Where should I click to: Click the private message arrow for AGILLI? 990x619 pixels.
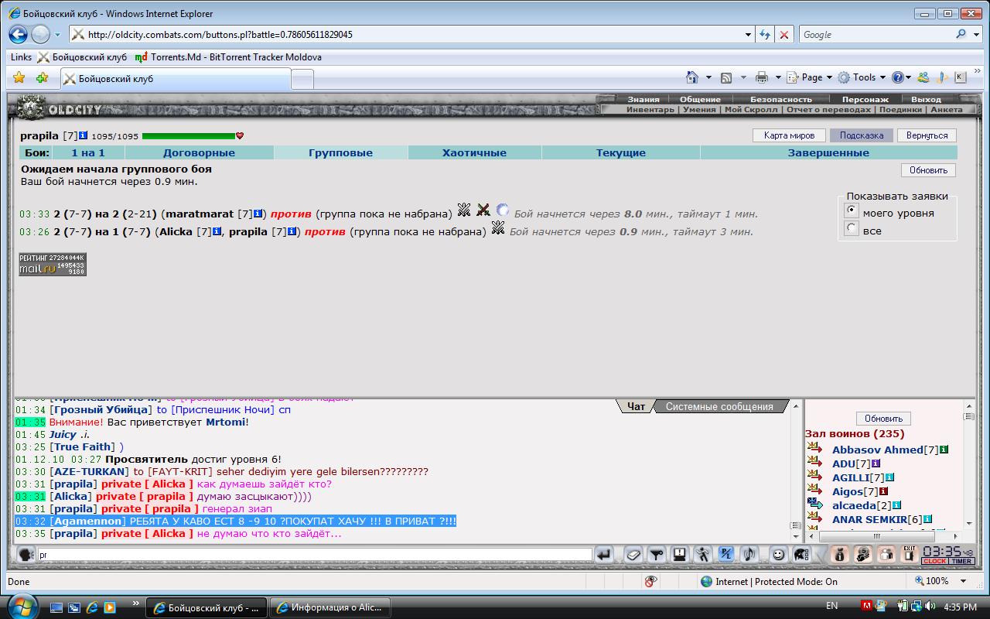(814, 475)
